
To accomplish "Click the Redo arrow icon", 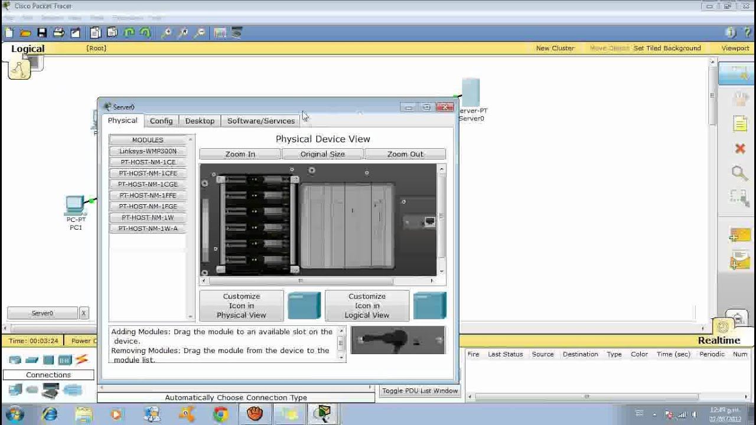I will pos(145,33).
